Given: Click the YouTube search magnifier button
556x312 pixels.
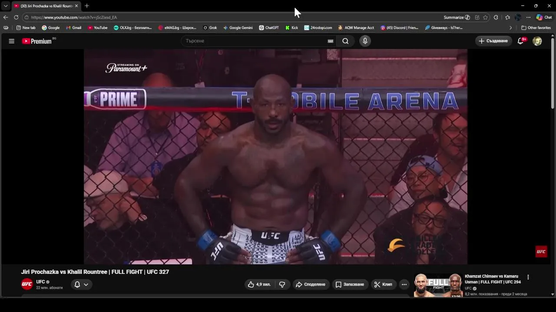Looking at the screenshot, I should tap(345, 41).
